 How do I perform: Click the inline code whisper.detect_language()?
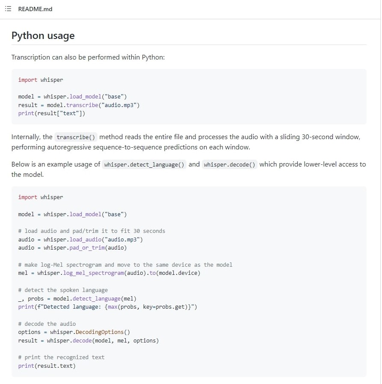pyautogui.click(x=144, y=164)
